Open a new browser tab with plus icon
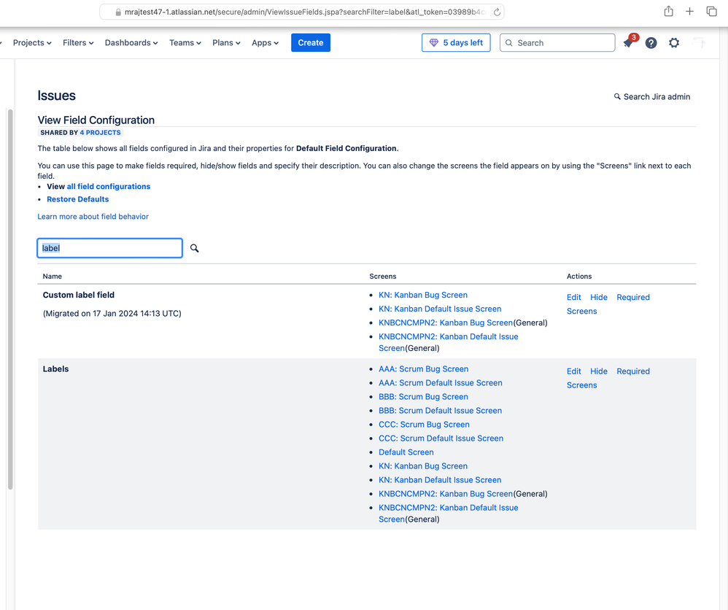 [x=689, y=11]
